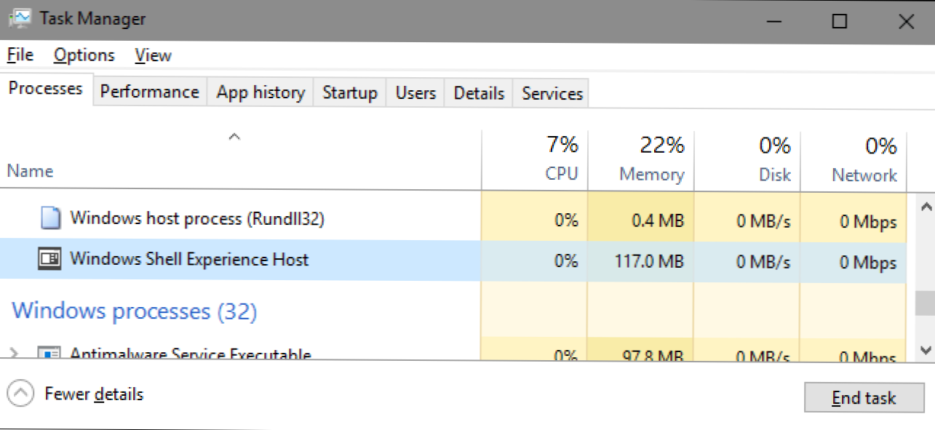Viewport: 935px width, 430px height.
Task: Open the File menu
Action: coord(20,55)
